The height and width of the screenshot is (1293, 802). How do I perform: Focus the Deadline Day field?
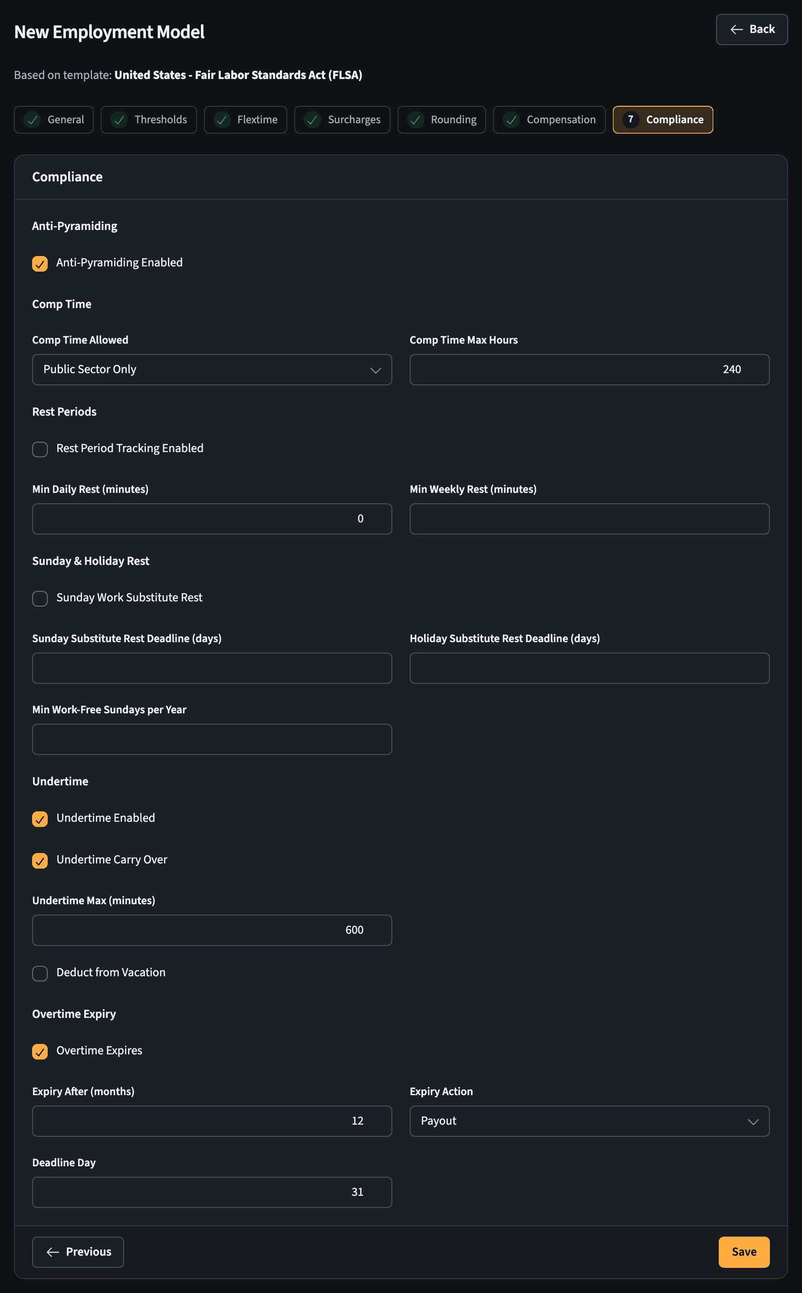[212, 1192]
